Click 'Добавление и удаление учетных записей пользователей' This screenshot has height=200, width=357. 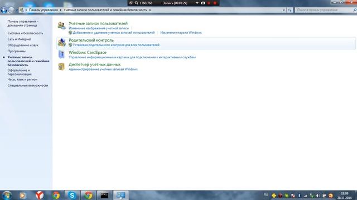pyautogui.click(x=114, y=33)
